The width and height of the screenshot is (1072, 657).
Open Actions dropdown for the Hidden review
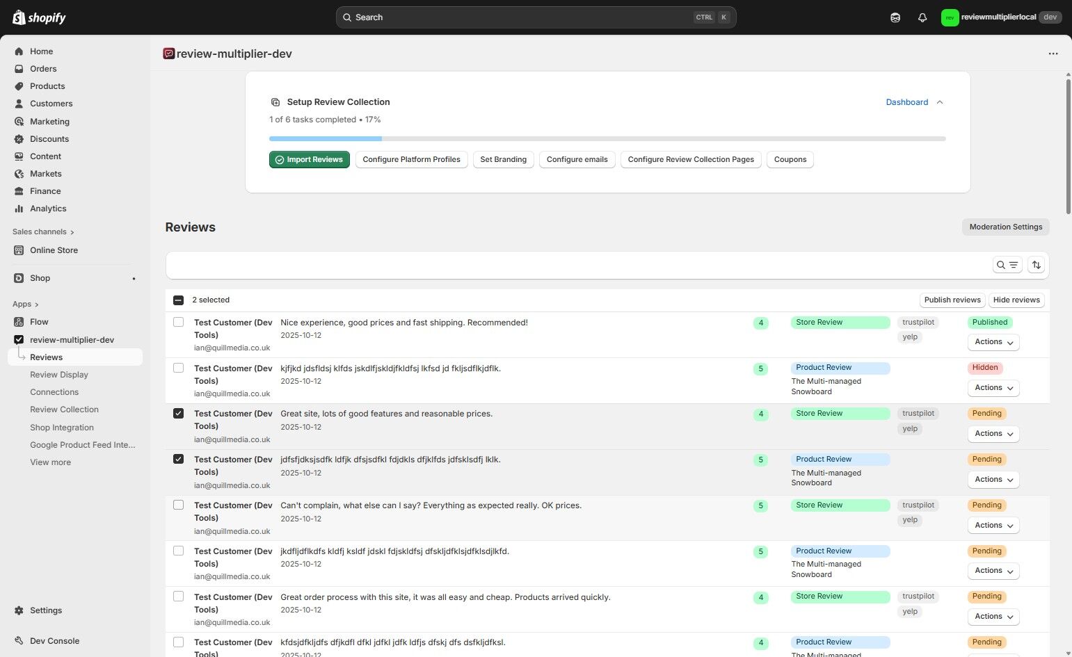(x=992, y=387)
